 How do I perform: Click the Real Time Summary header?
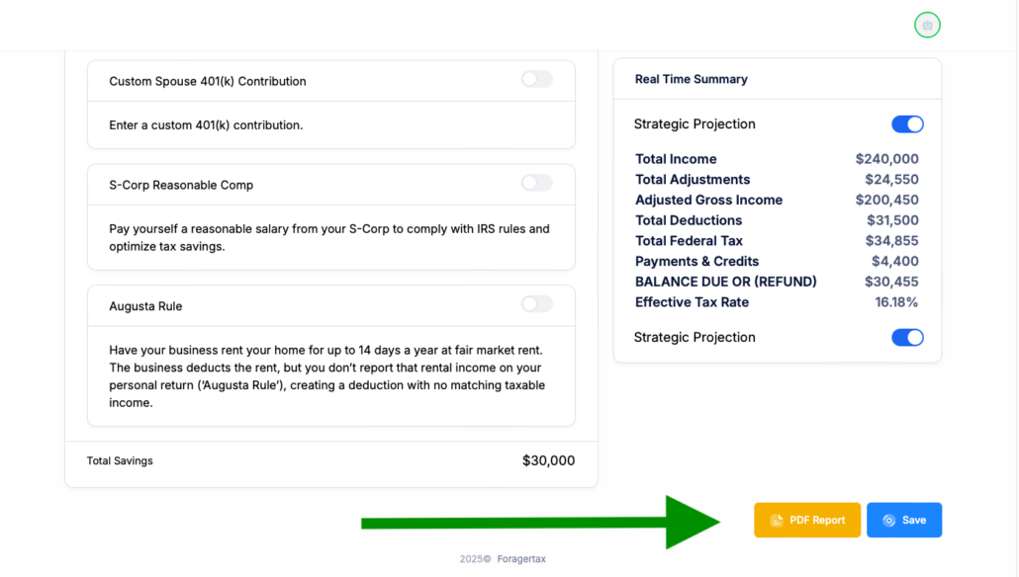(692, 79)
